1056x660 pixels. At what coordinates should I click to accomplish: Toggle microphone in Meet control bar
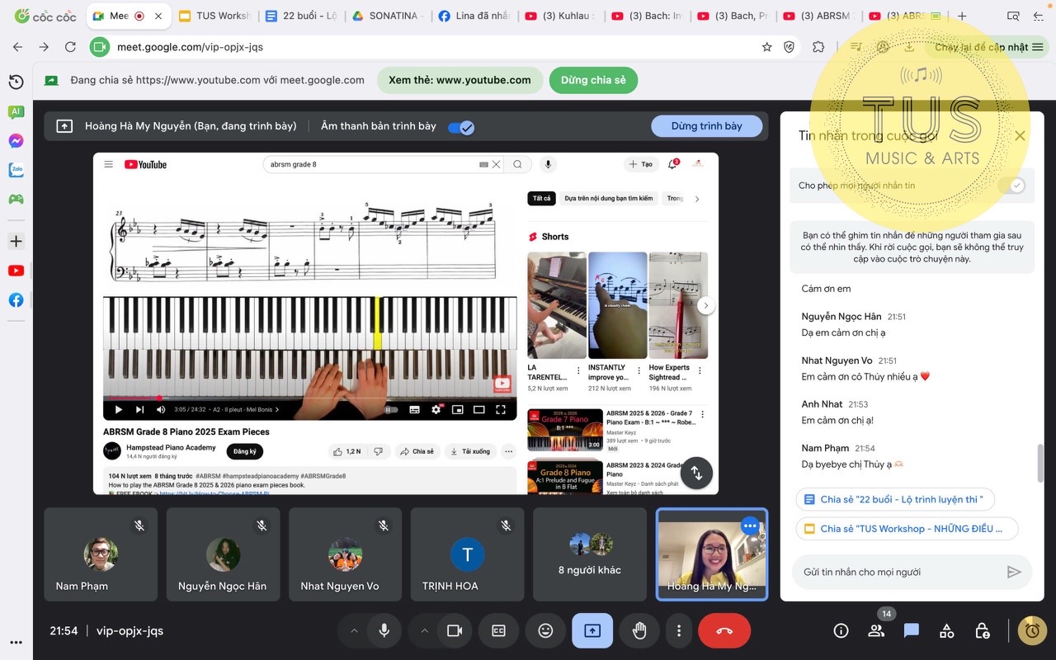tap(384, 630)
